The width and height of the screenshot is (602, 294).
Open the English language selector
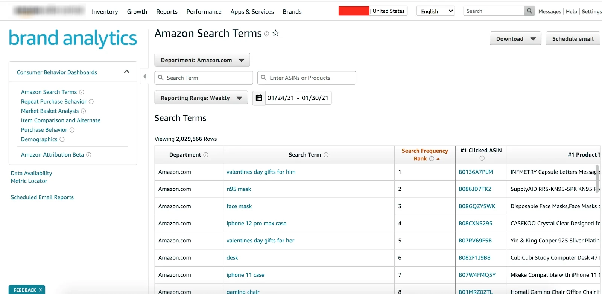(435, 11)
